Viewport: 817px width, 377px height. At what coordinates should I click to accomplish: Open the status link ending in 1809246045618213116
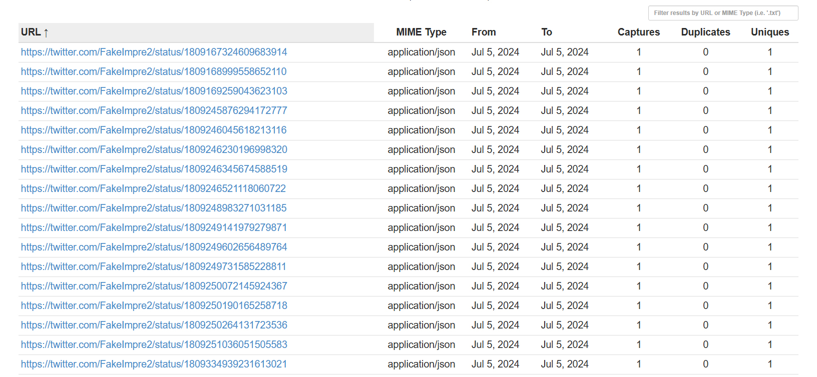point(154,130)
